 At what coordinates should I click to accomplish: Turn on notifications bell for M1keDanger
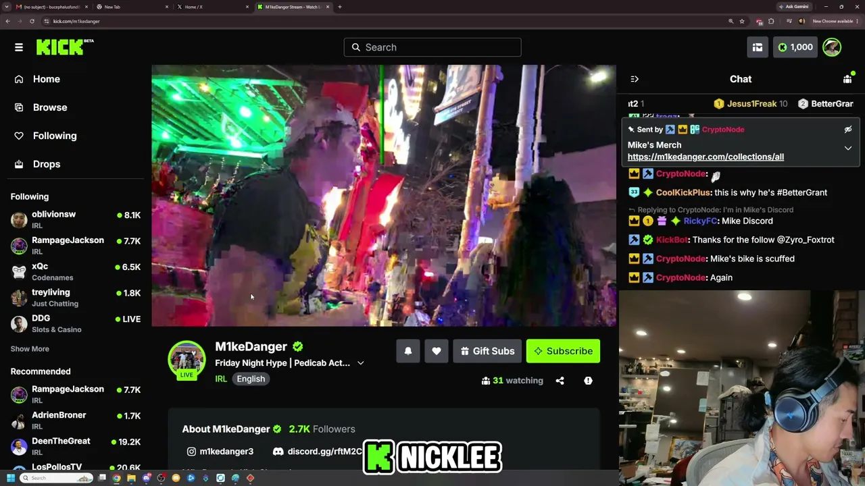tap(408, 351)
